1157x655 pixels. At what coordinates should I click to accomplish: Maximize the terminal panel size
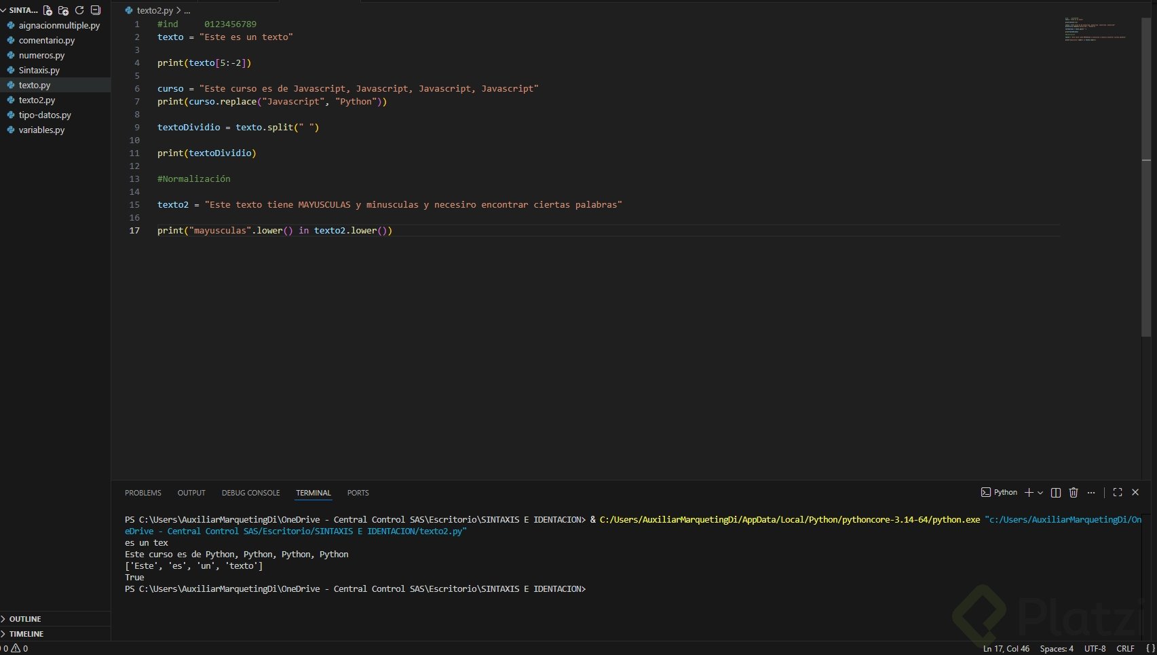click(1118, 493)
